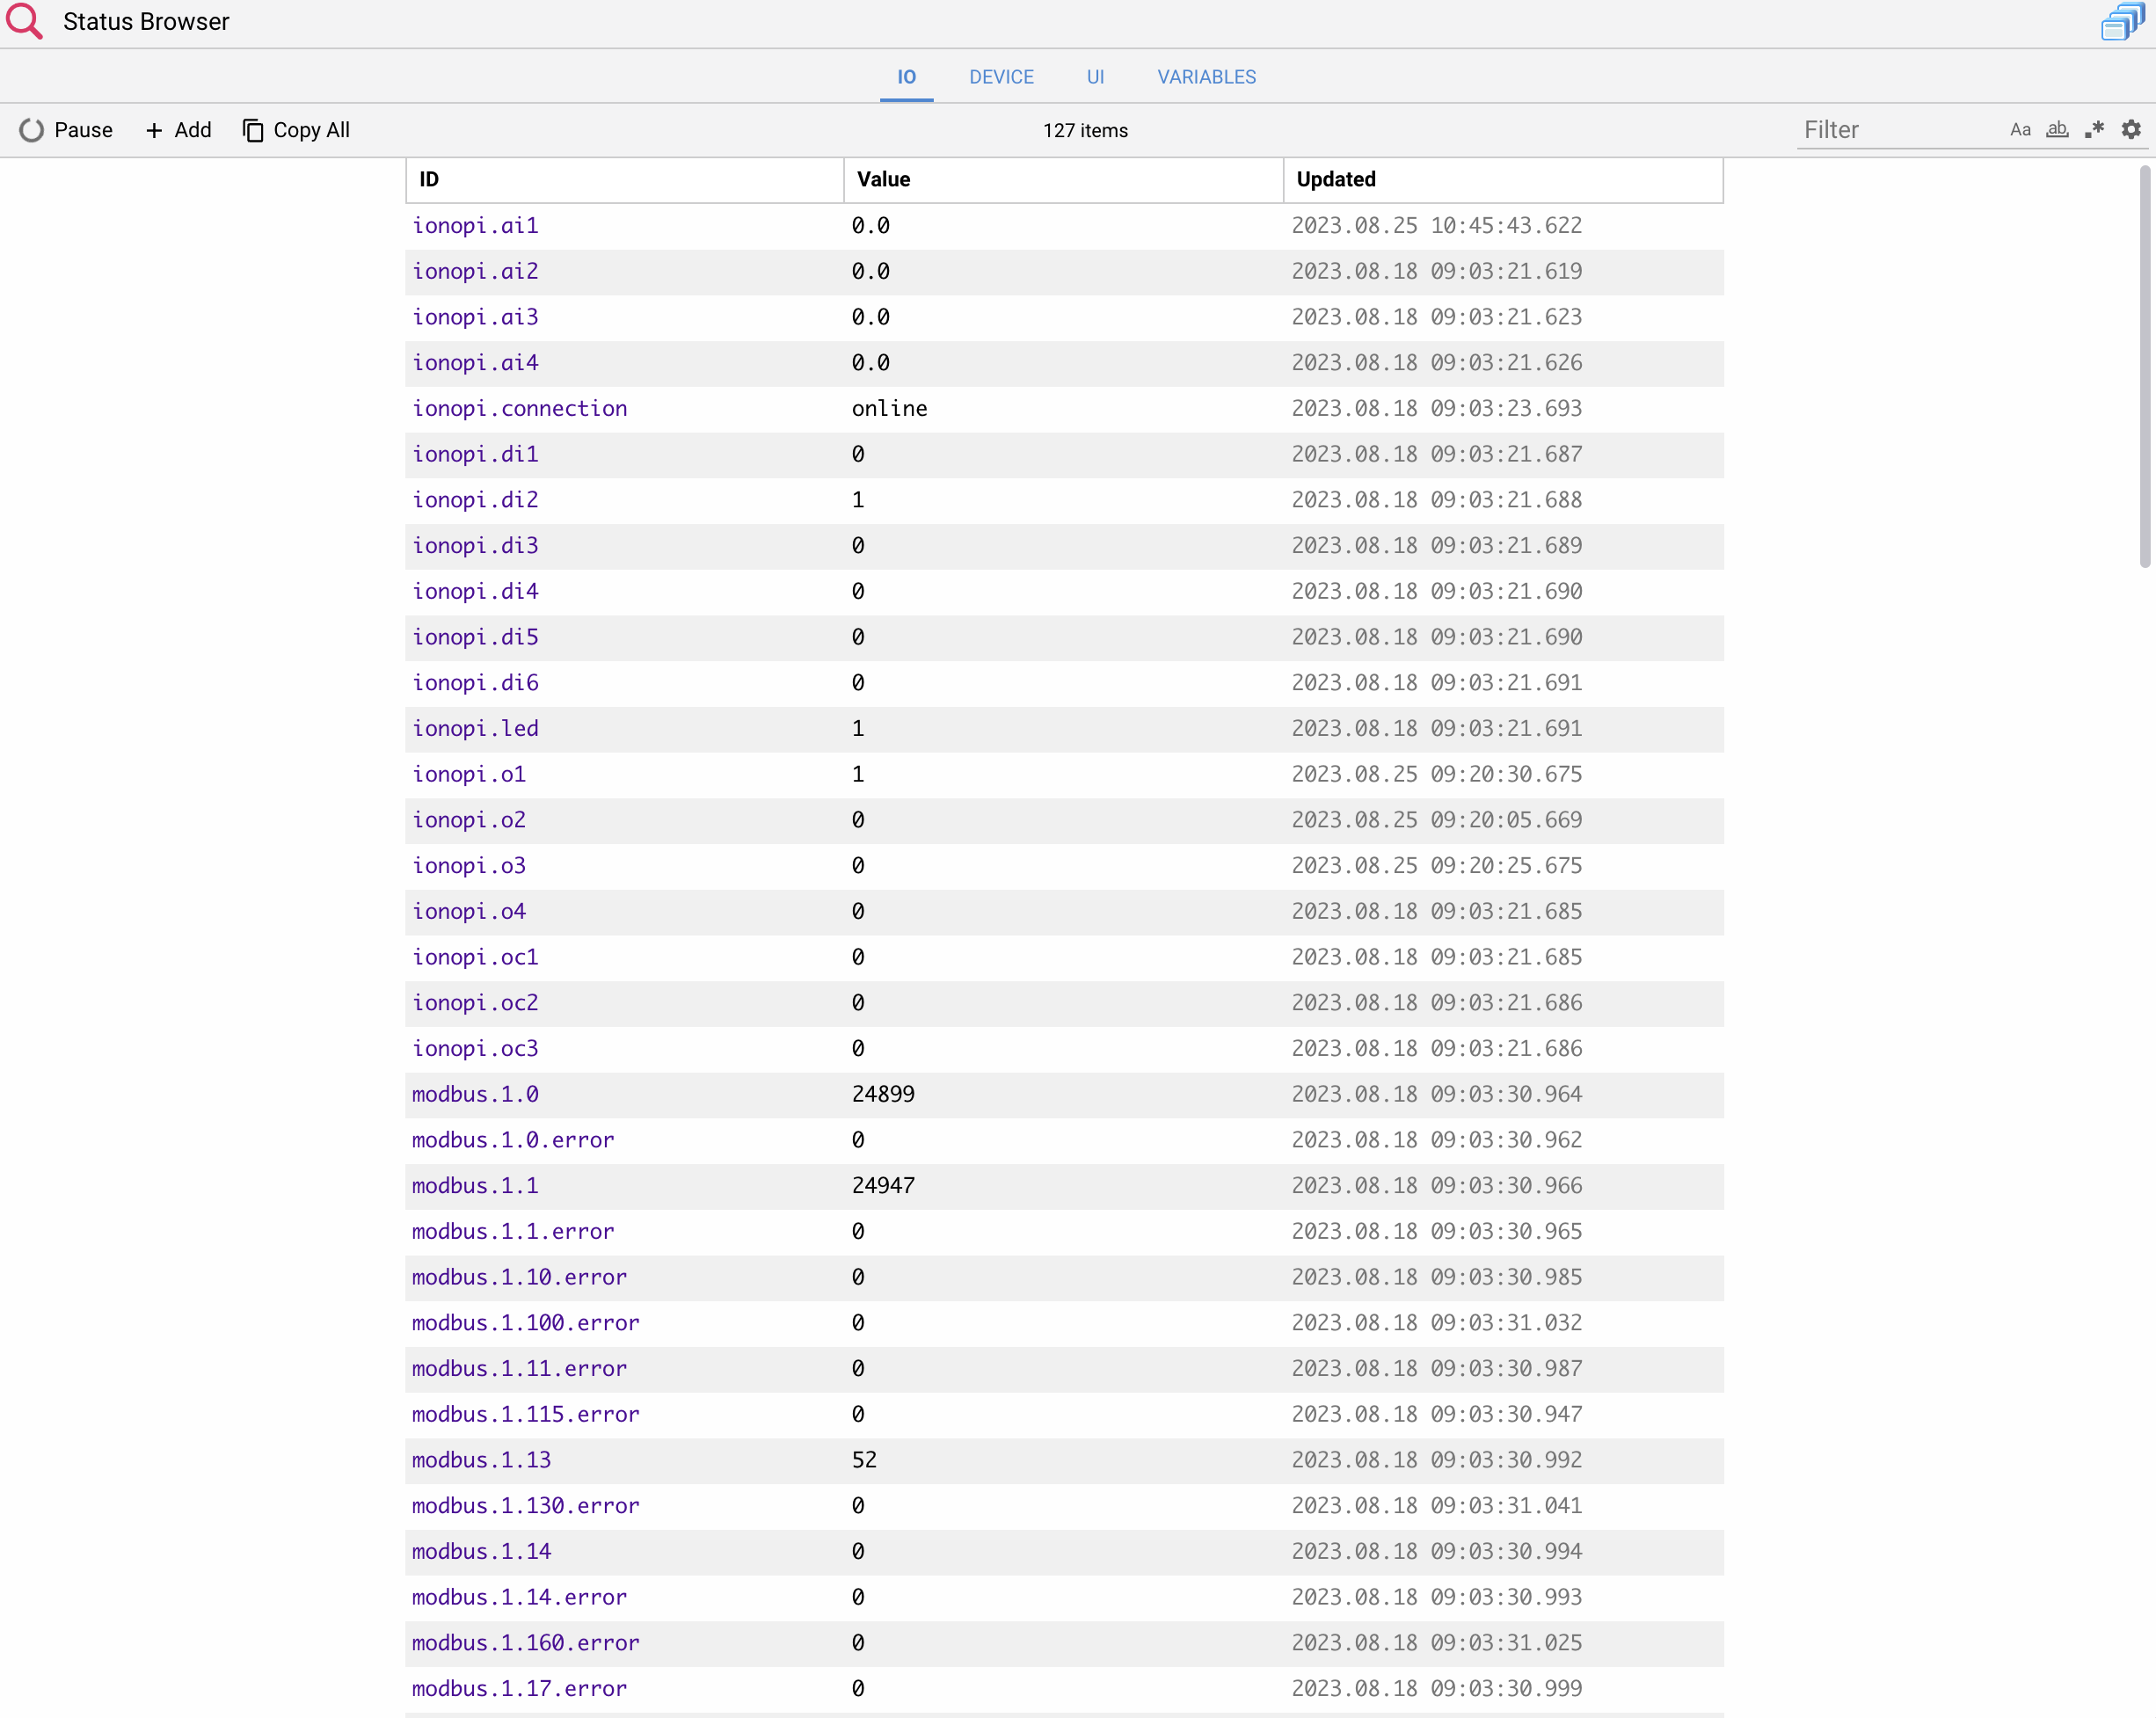This screenshot has width=2156, height=1718.
Task: Select modbus.1.1 entry
Action: click(475, 1186)
